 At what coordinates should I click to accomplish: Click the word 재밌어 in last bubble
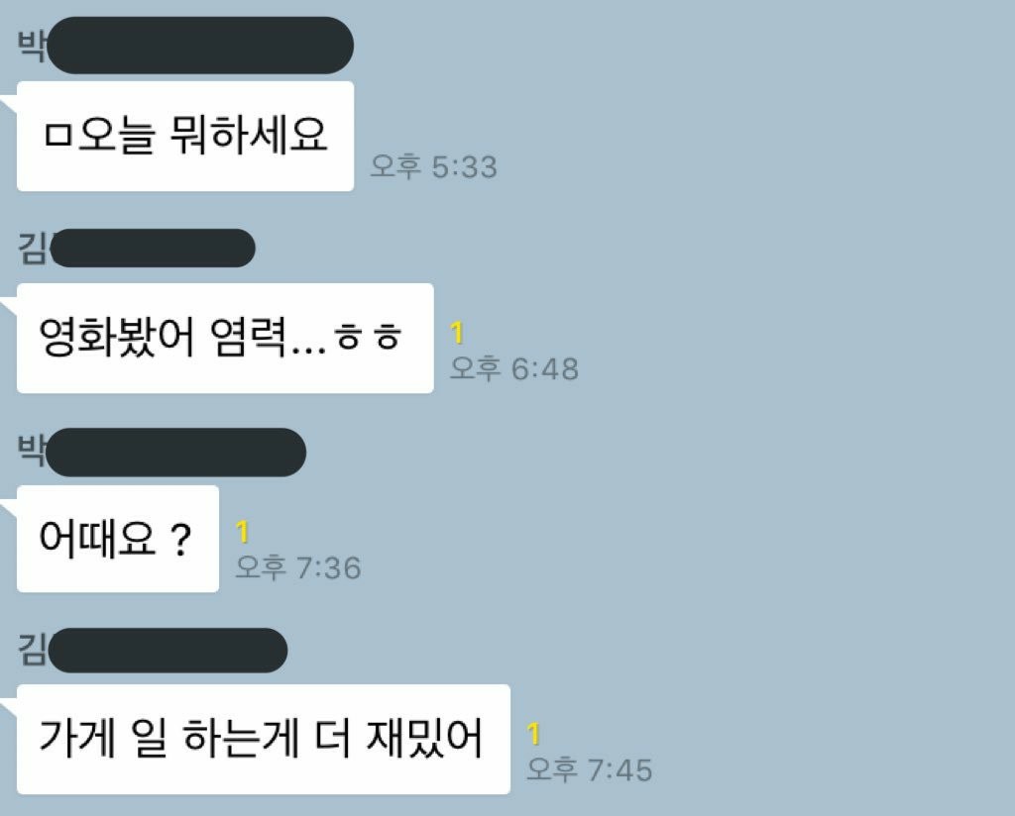tap(424, 738)
